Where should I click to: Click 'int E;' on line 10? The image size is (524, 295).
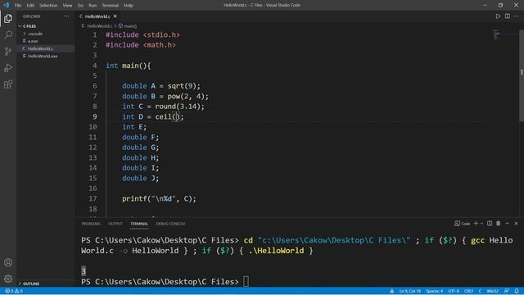(134, 127)
